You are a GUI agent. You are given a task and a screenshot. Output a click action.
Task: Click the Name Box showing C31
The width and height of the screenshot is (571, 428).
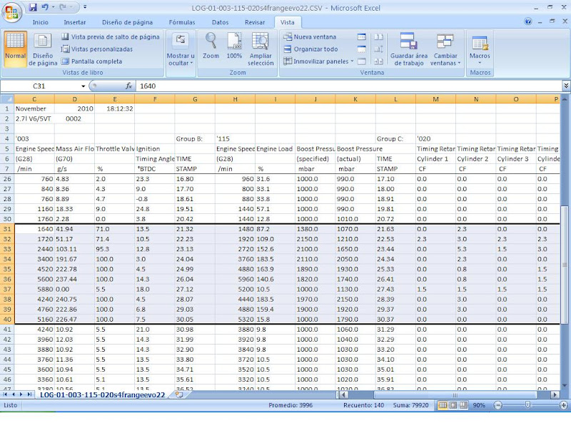[39, 86]
